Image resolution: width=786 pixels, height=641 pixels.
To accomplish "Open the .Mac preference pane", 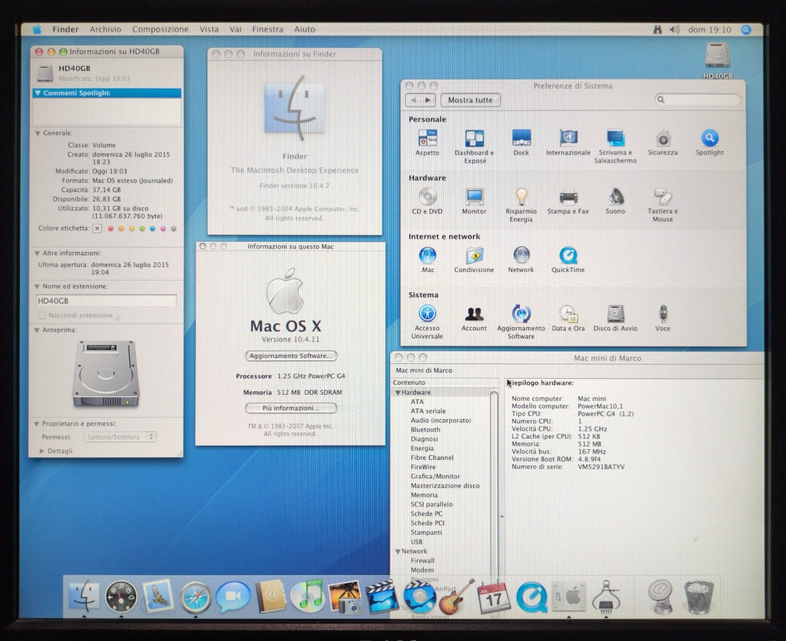I will click(427, 260).
